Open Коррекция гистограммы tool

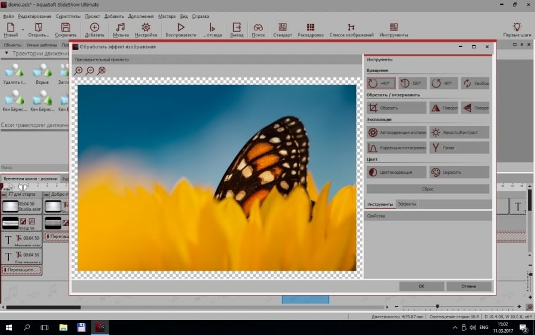396,148
